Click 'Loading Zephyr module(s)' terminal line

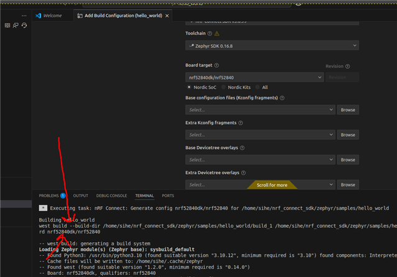(x=117, y=250)
